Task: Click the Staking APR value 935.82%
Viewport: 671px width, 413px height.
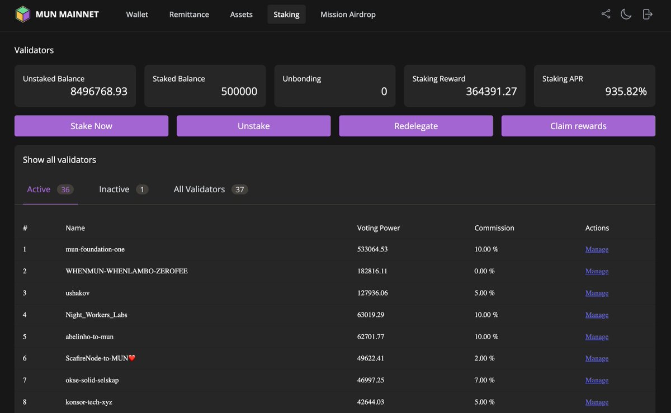Action: click(x=626, y=92)
